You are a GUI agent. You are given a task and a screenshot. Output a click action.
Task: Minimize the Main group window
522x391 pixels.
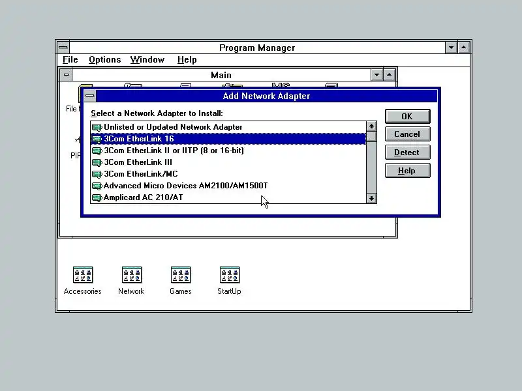[376, 75]
